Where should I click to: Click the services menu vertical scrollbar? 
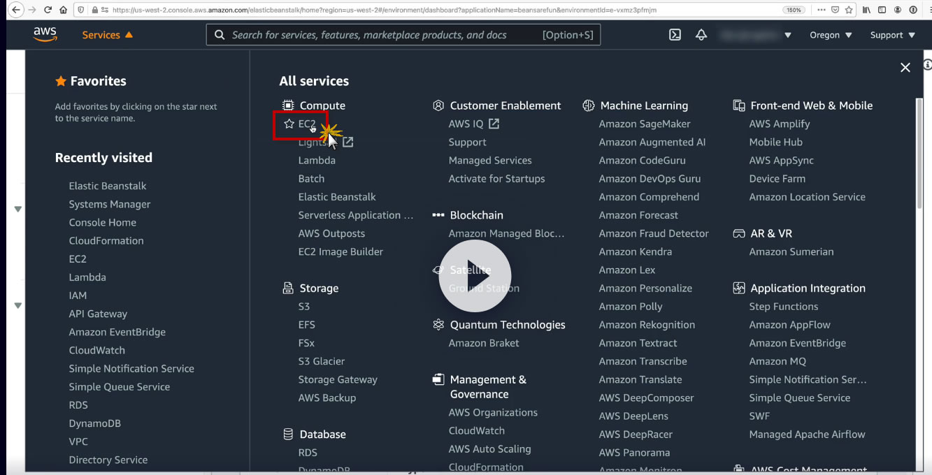click(919, 153)
